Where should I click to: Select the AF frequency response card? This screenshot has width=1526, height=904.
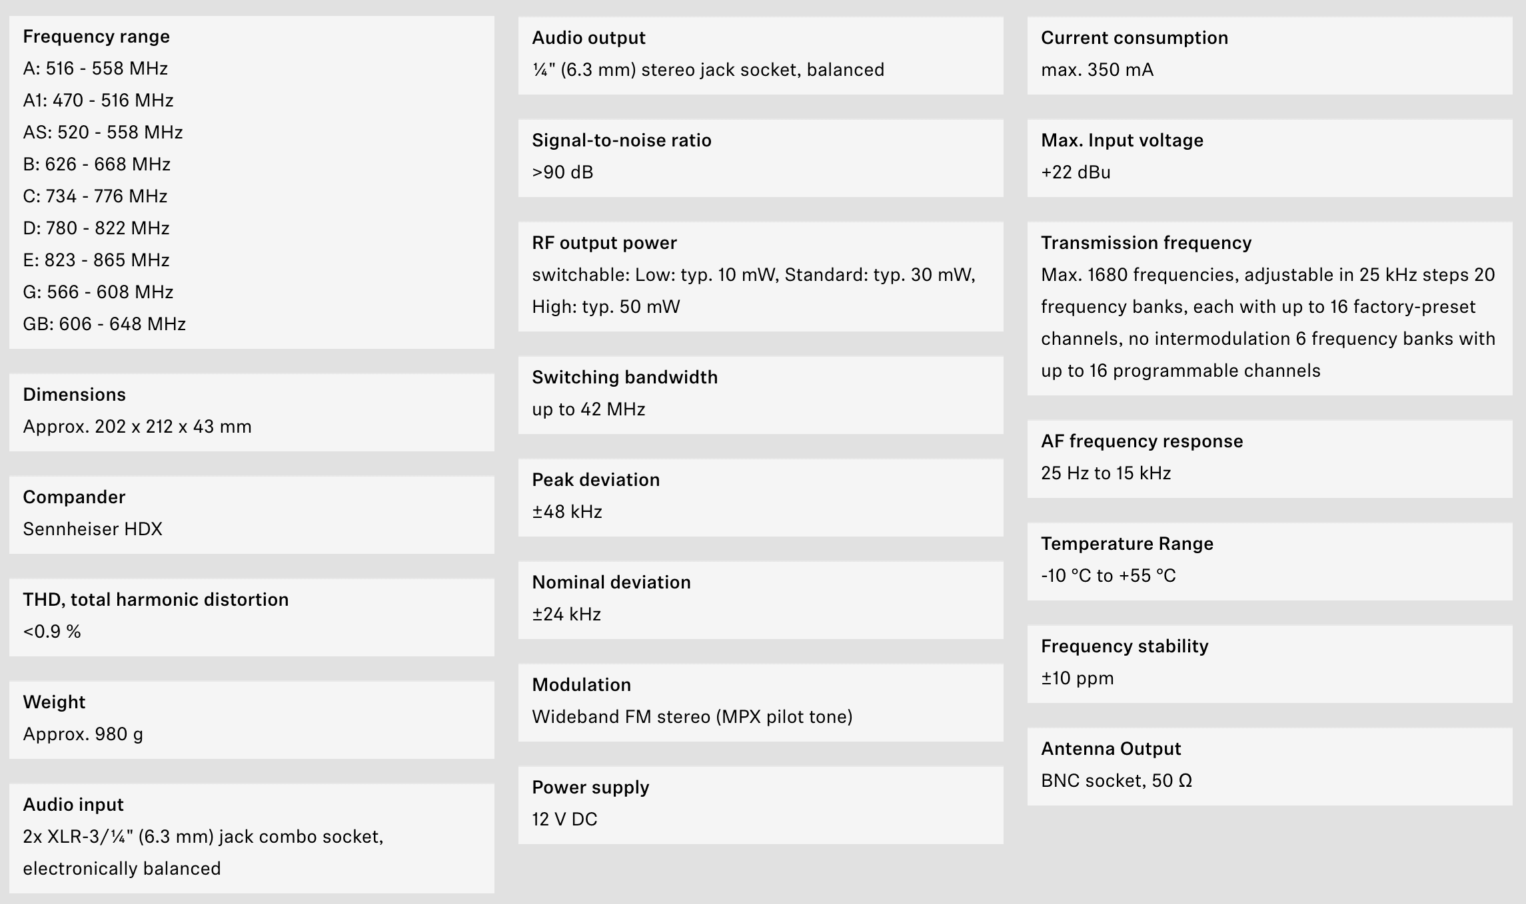coord(1269,459)
